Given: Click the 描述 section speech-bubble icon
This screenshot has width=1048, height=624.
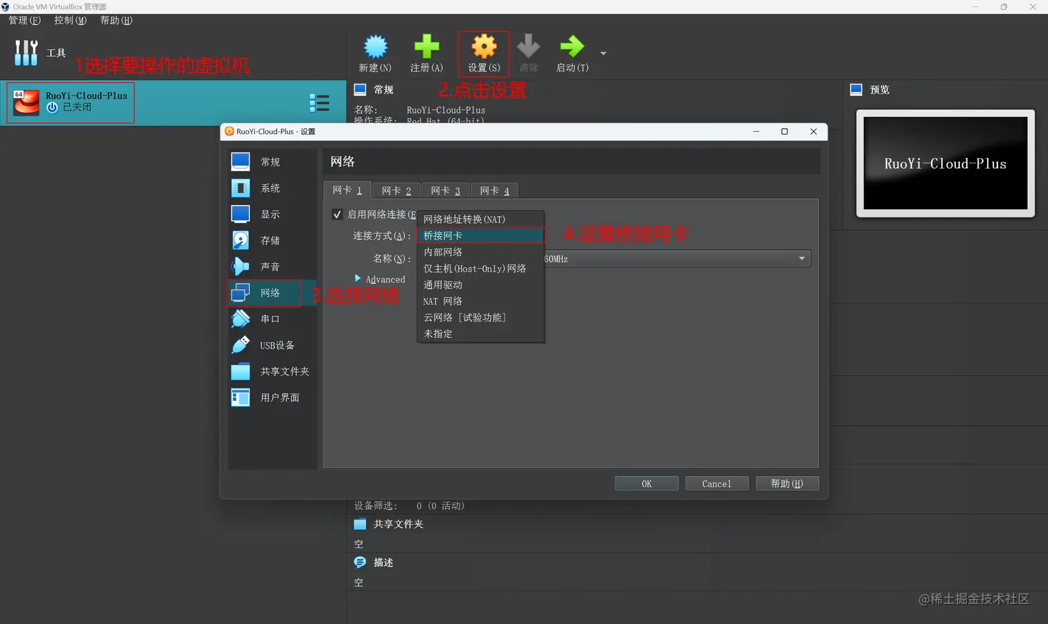Looking at the screenshot, I should pyautogui.click(x=360, y=562).
